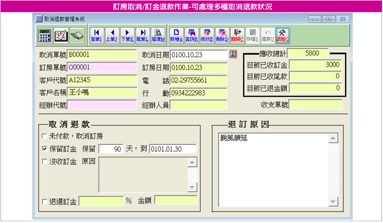Open the calendar picker beside 取消日期

(x=232, y=54)
